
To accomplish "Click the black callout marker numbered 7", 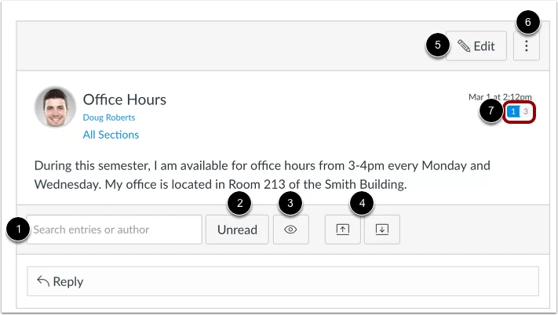I will [491, 111].
